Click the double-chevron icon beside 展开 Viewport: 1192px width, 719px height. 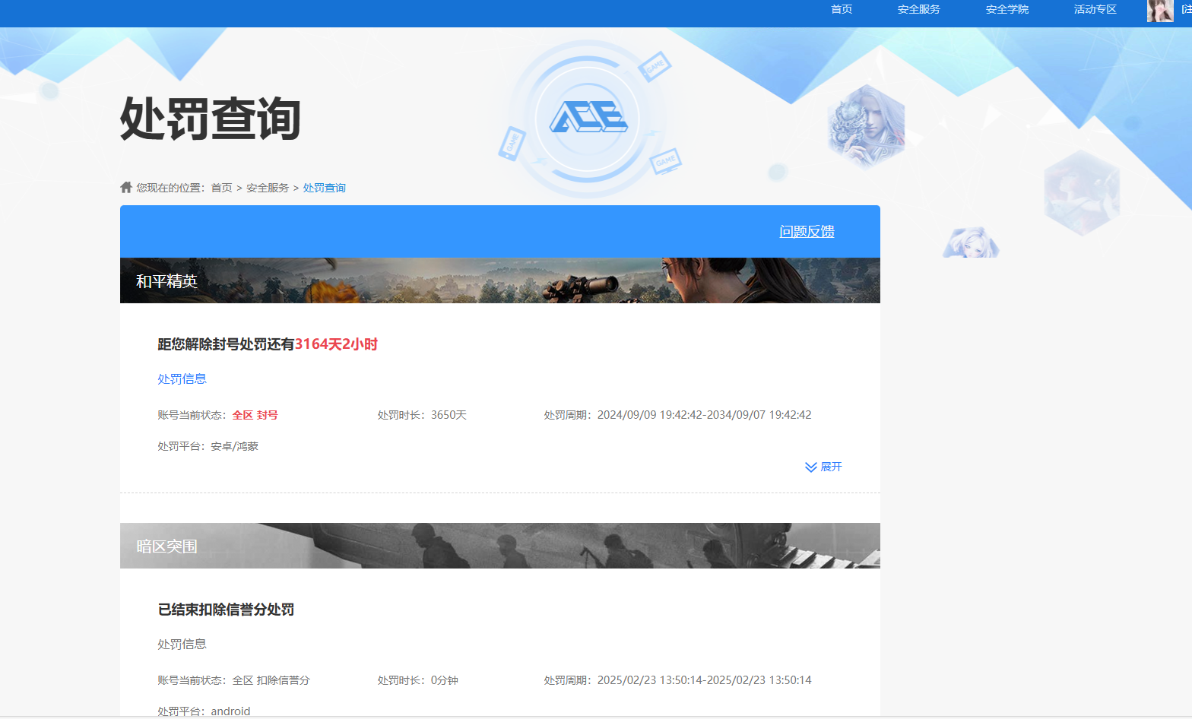click(810, 467)
